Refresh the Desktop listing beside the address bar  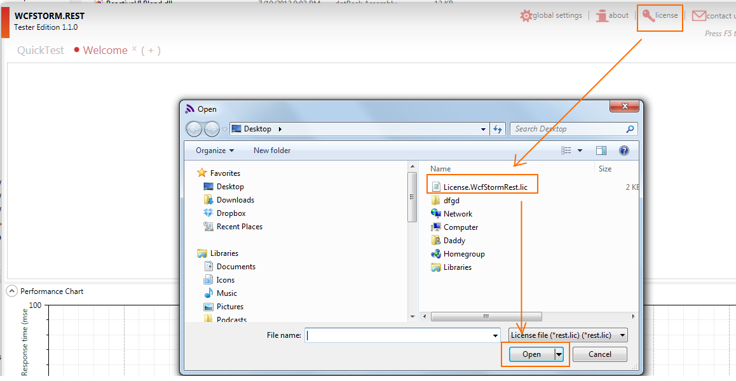click(498, 129)
